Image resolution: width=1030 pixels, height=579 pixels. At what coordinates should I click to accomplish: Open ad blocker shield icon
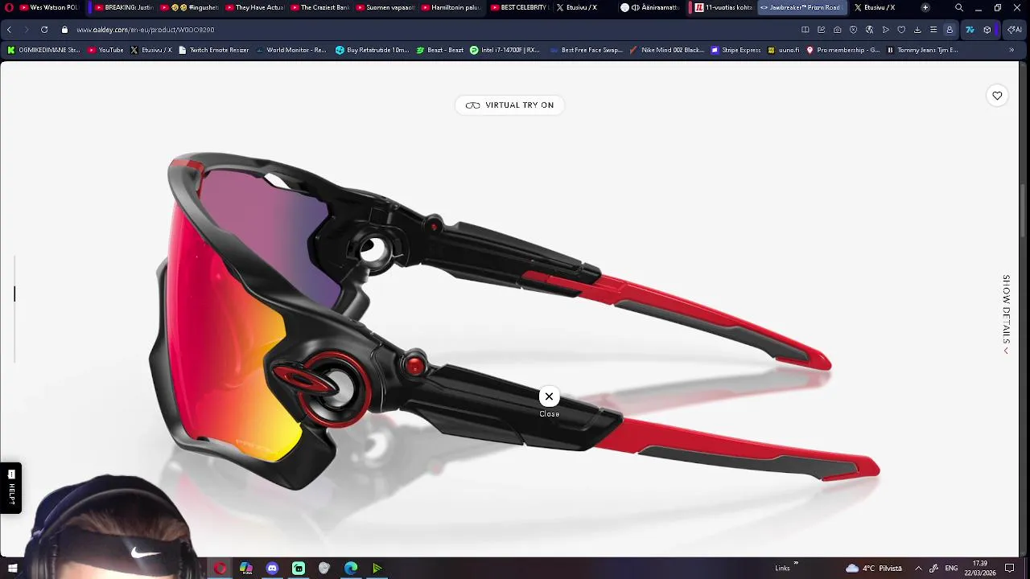click(x=853, y=30)
